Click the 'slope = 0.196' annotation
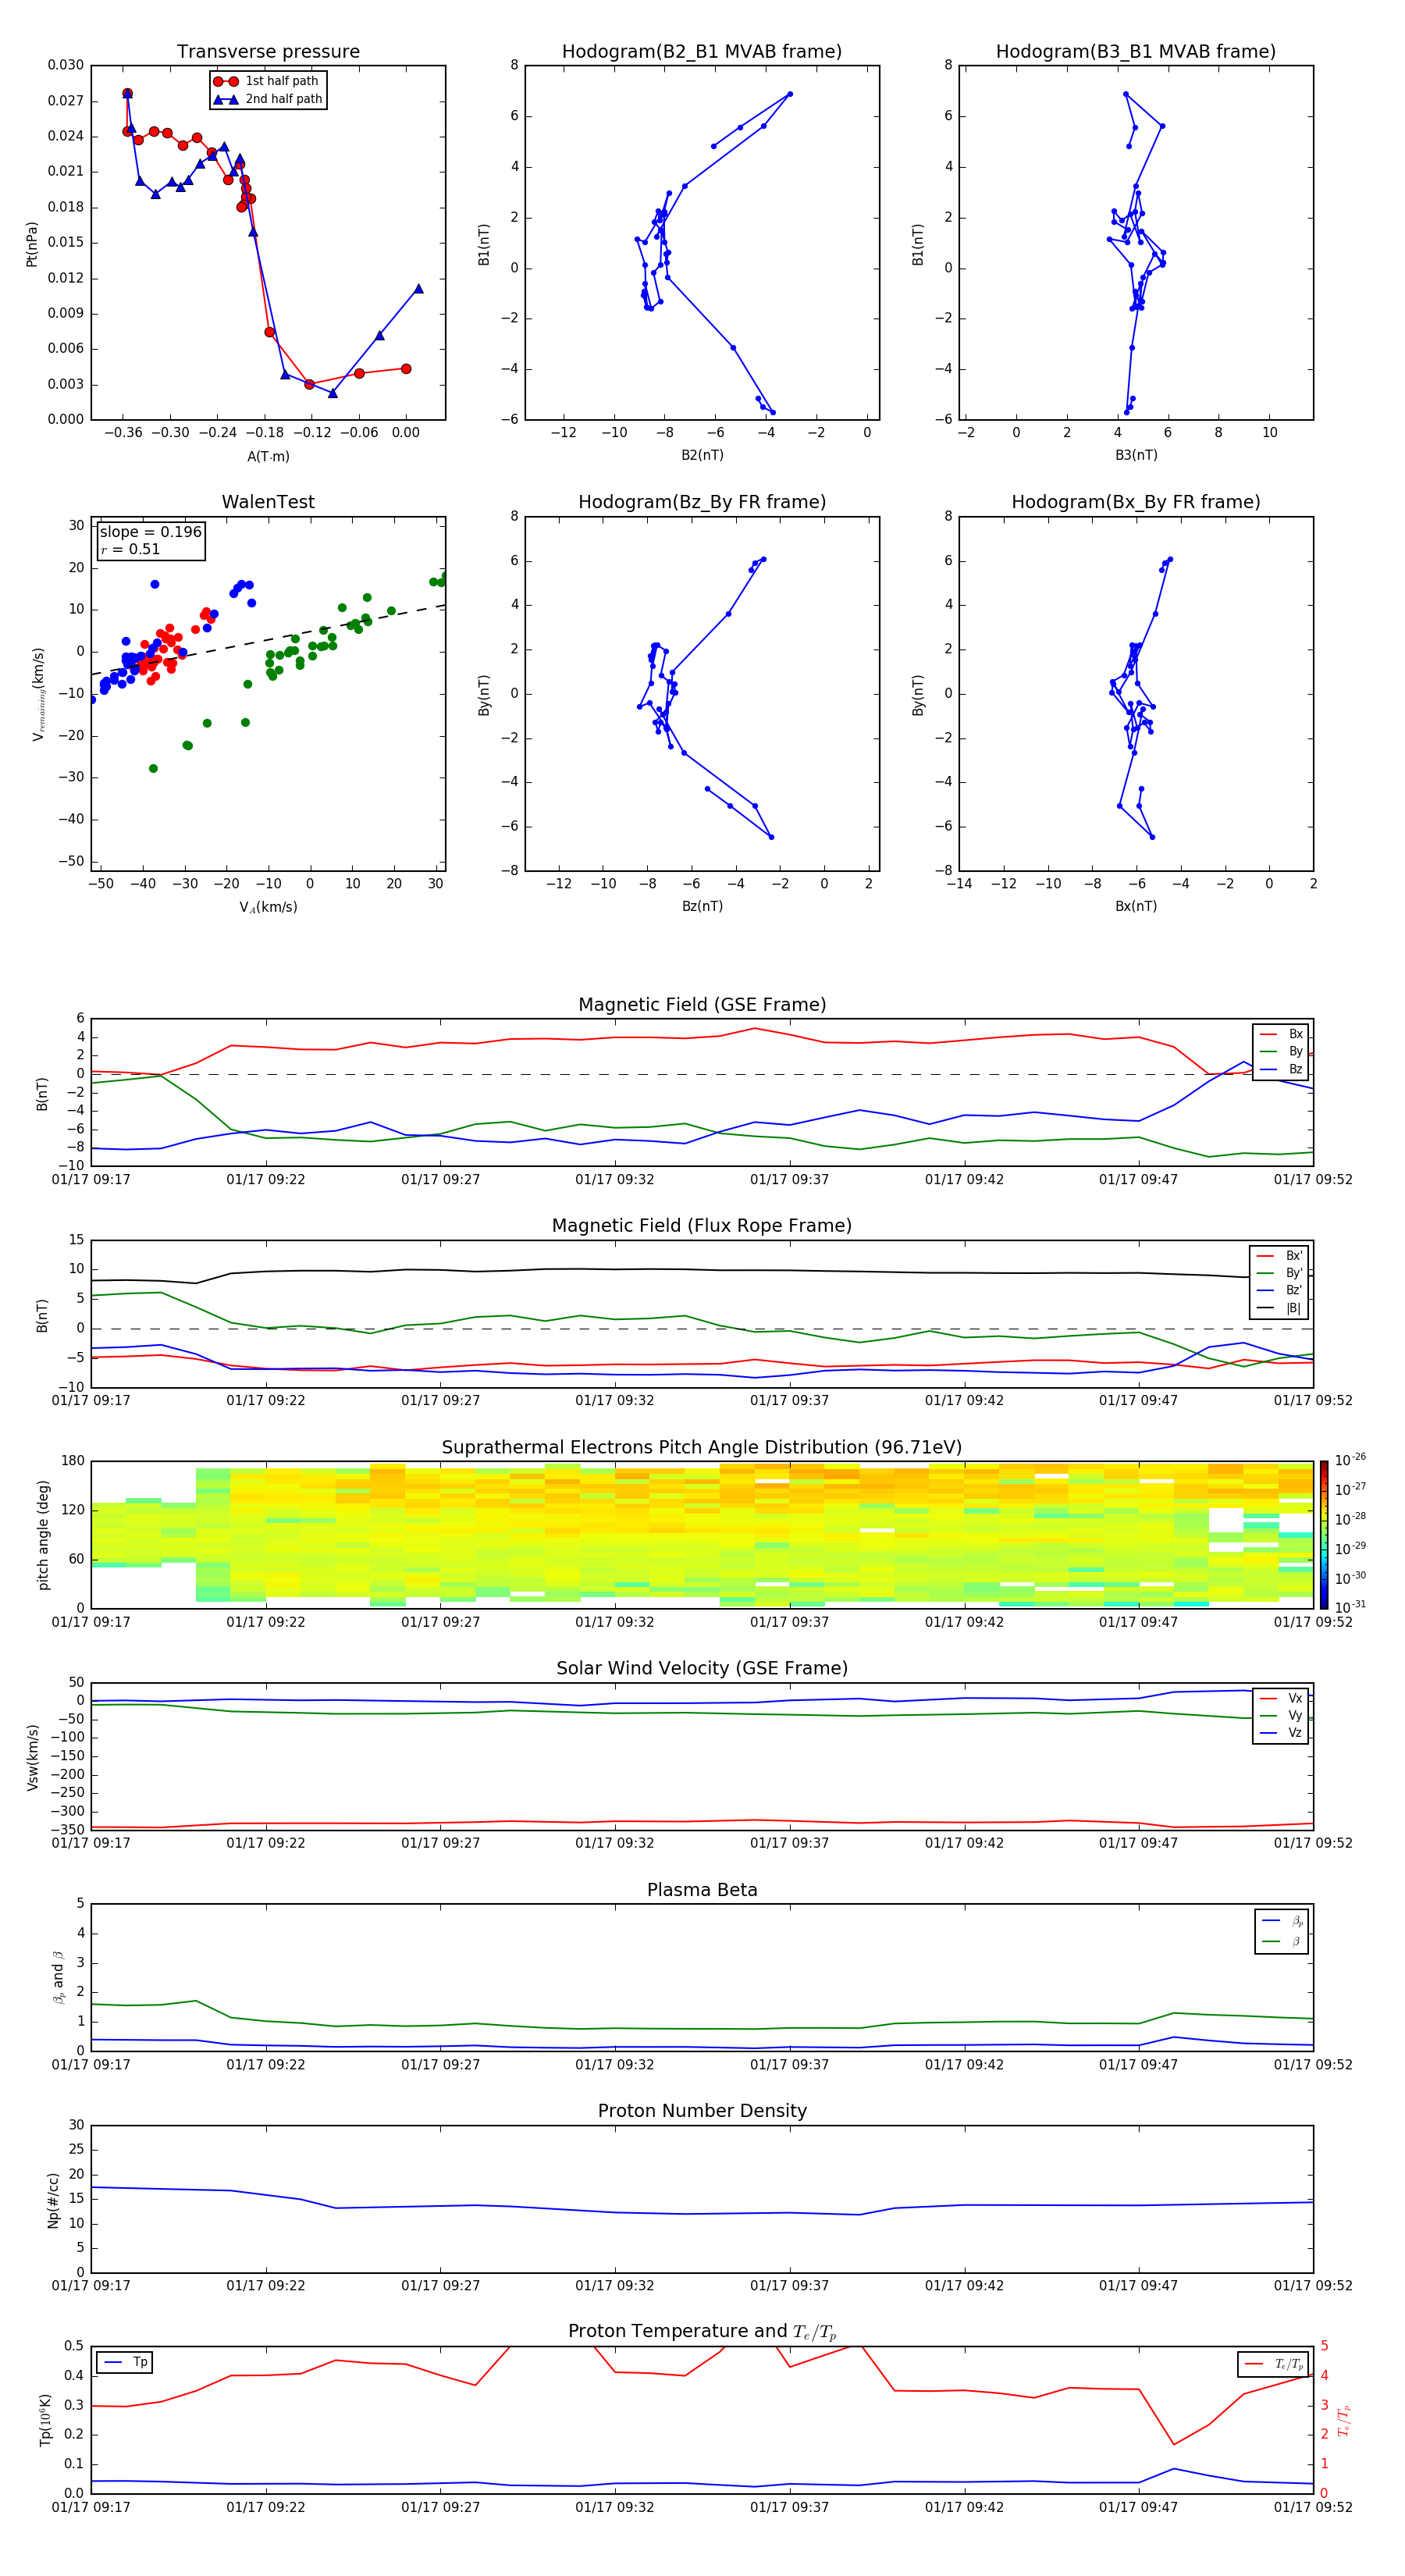Screen dimensions: 1405x2576 click(151, 532)
